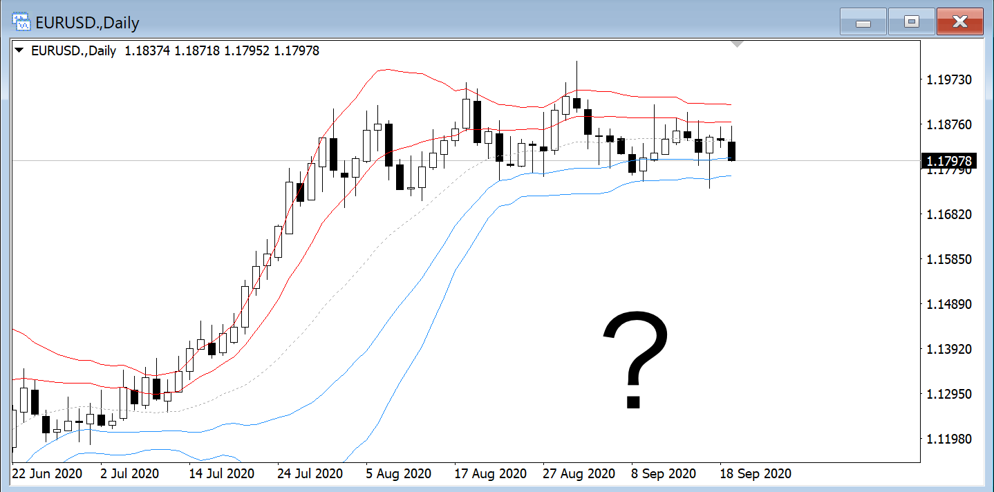Restore down the chart window
This screenshot has width=994, height=492.
tap(911, 22)
